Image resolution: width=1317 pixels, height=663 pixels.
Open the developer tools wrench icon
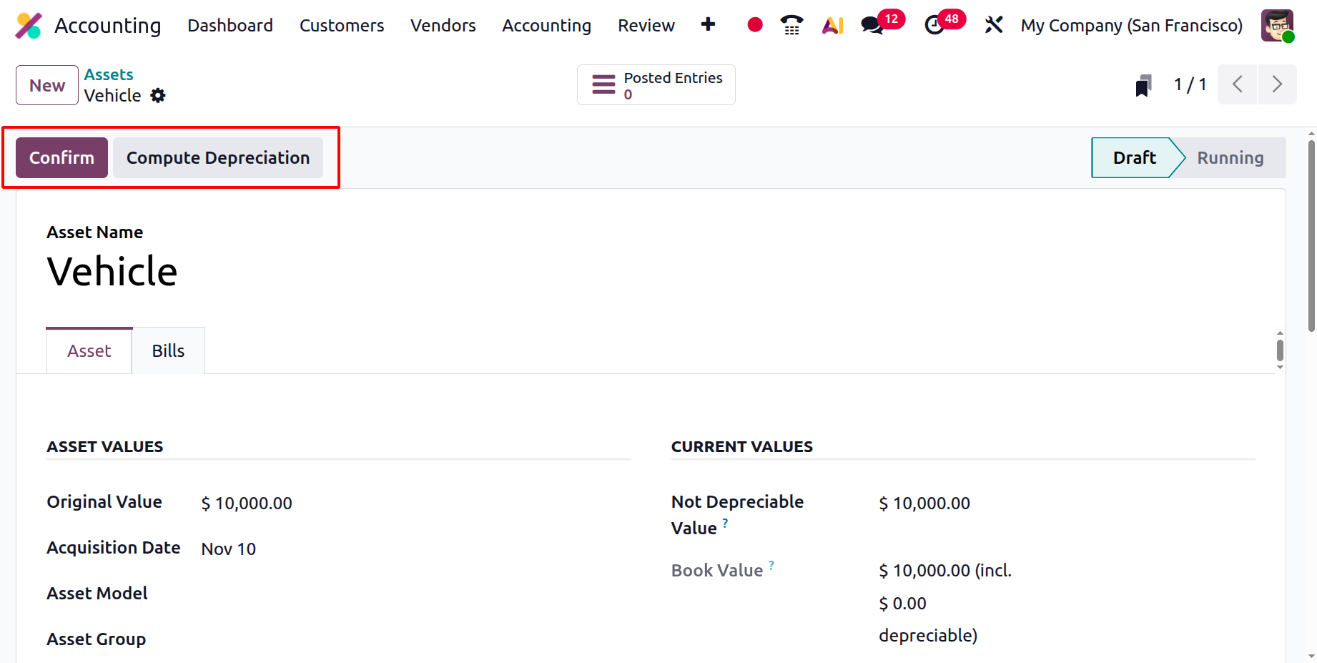(993, 25)
